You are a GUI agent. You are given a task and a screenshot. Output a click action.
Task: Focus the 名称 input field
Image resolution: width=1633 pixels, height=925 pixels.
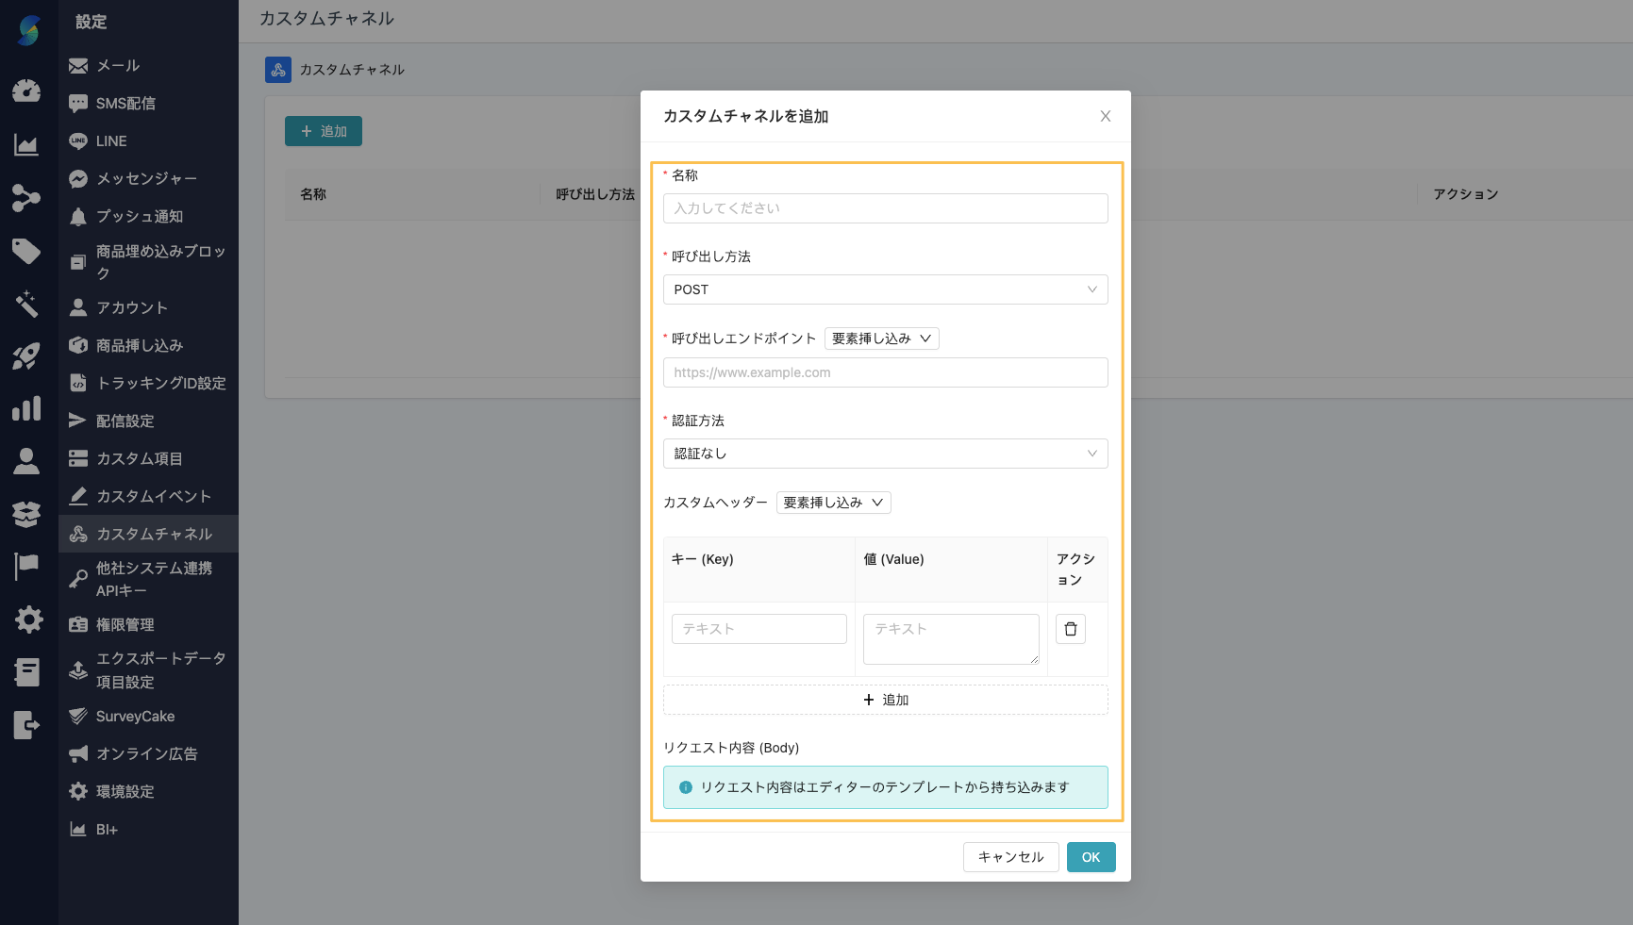[885, 208]
